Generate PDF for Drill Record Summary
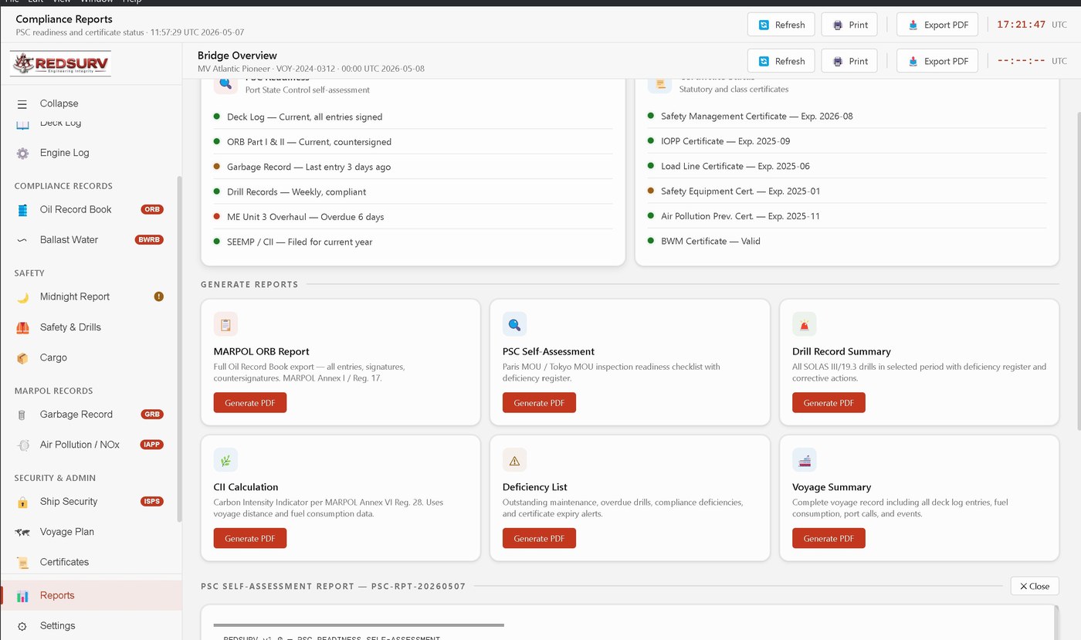This screenshot has width=1081, height=640. click(829, 403)
